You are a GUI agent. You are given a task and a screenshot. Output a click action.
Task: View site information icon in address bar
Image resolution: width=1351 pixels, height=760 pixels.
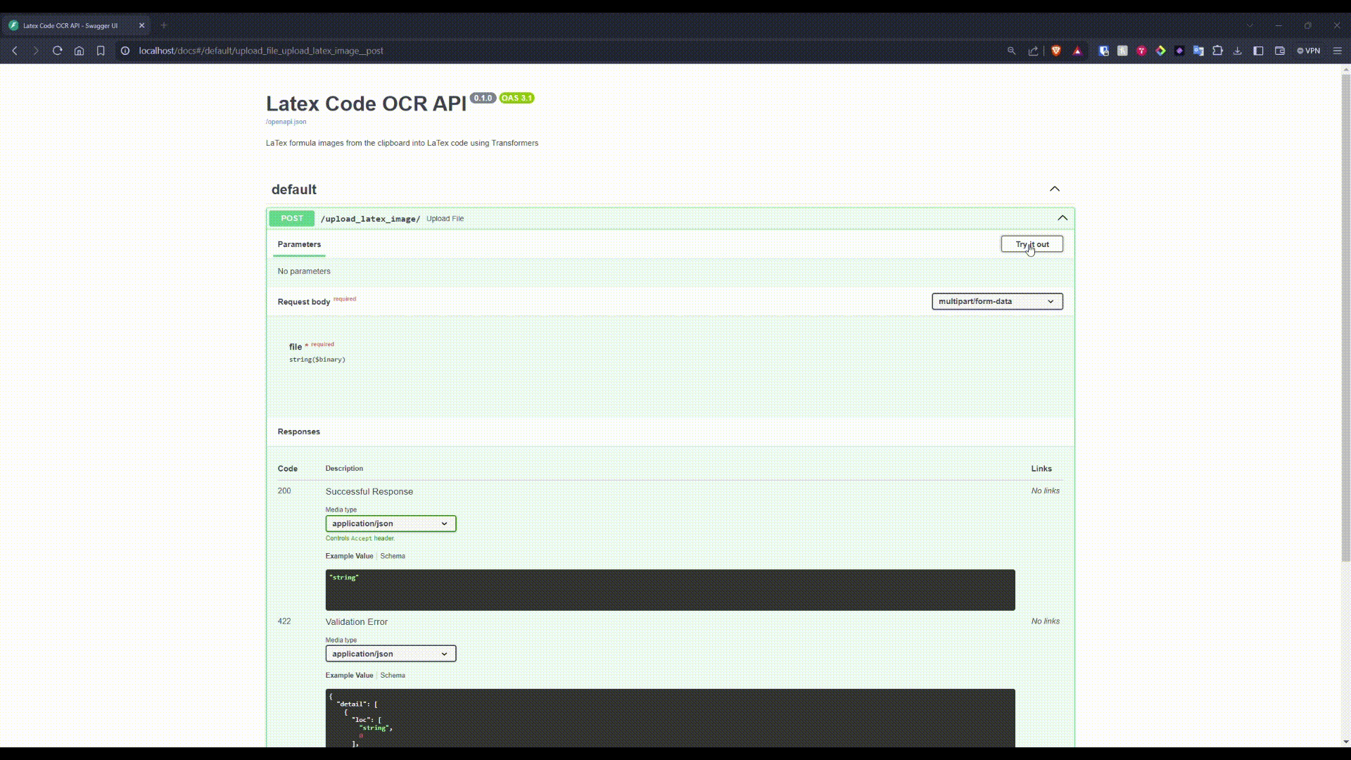pos(125,51)
